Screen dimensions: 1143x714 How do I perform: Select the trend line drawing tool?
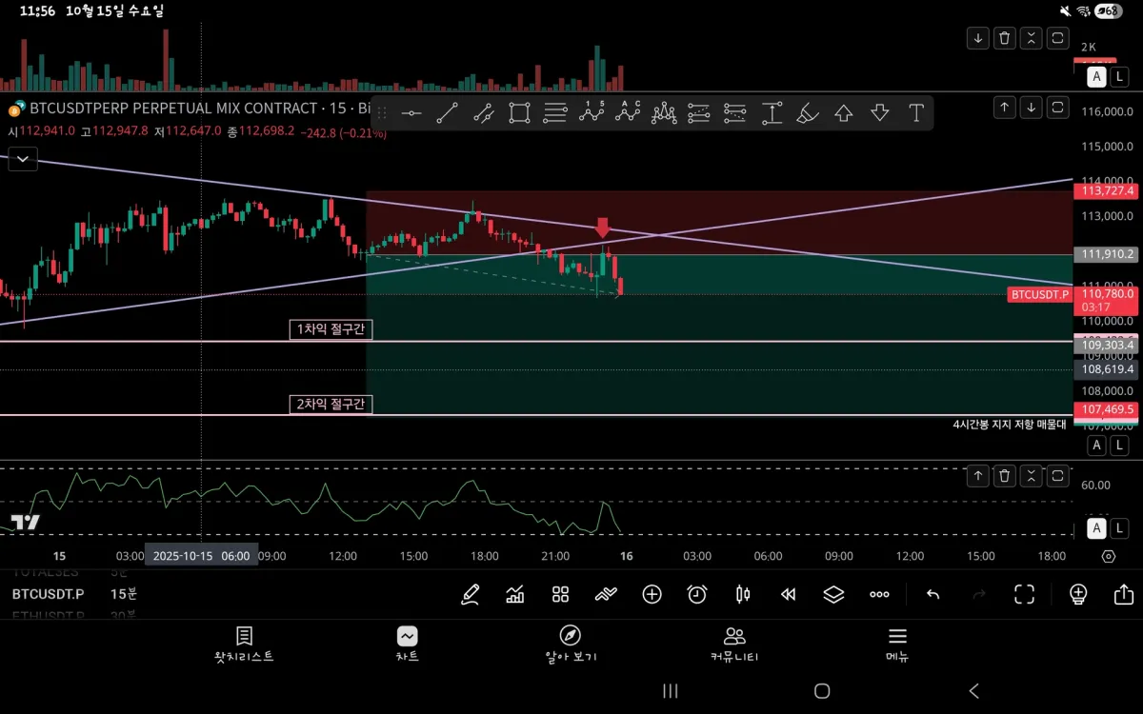[x=447, y=113]
